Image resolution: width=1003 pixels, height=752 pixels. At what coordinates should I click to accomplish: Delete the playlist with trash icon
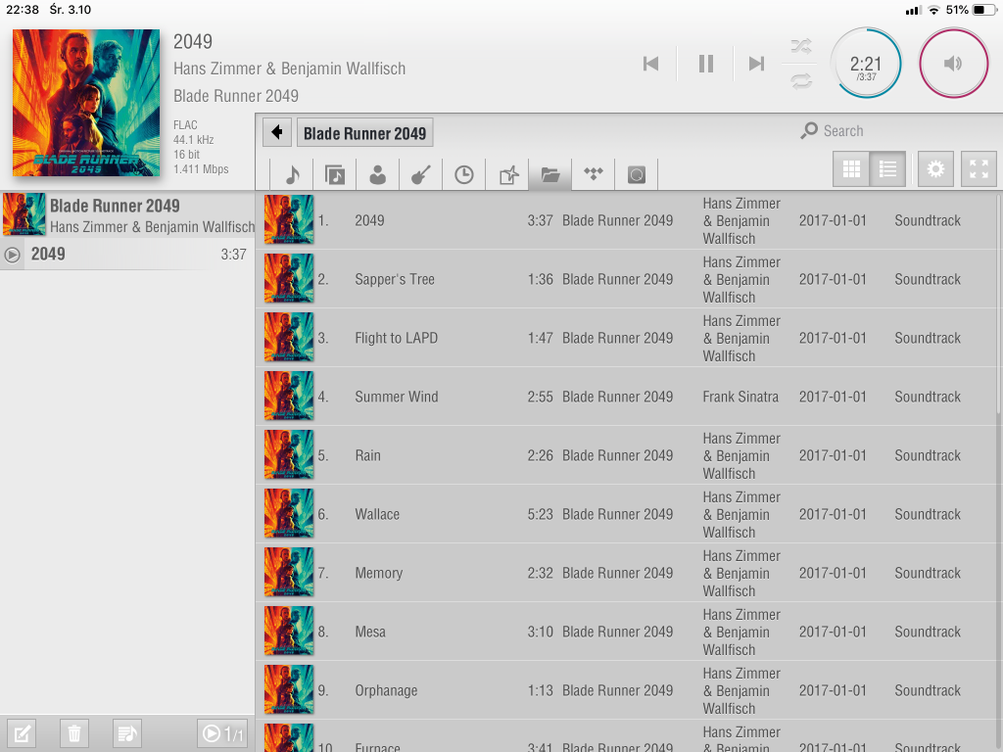pos(74,733)
